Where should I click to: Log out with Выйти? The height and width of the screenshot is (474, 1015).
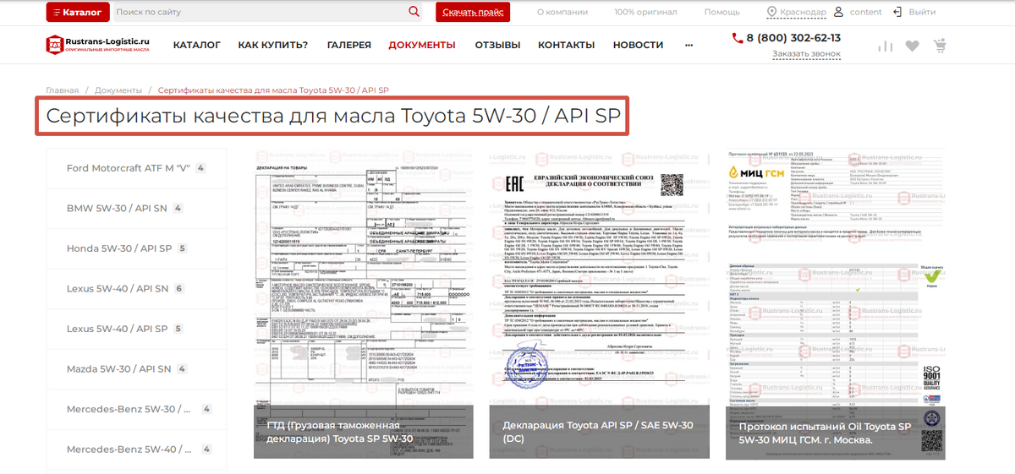point(922,12)
